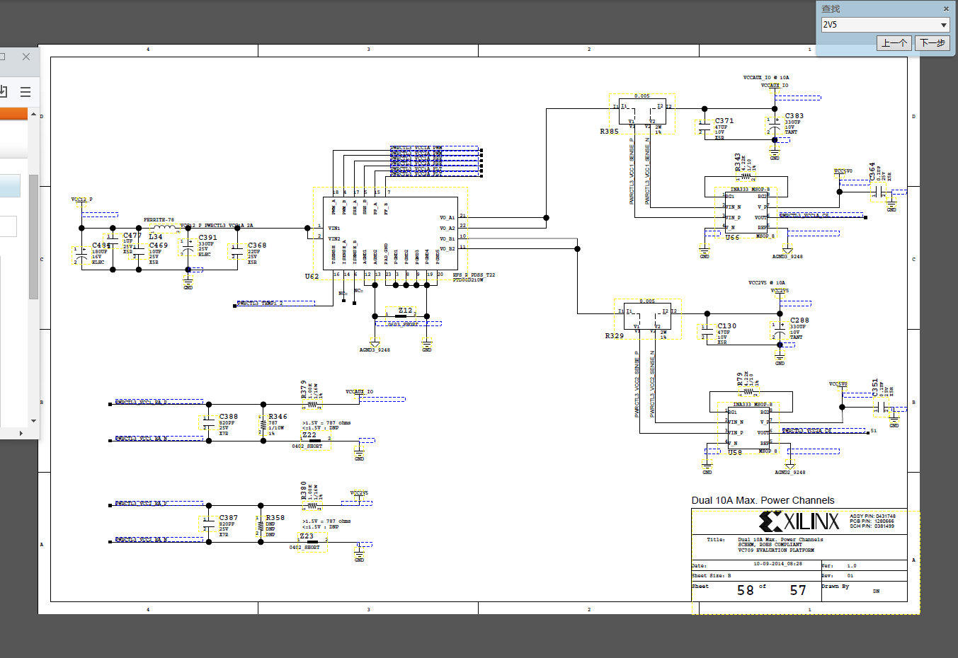Click the AGND2_9248 ground label
The height and width of the screenshot is (658, 958).
pyautogui.click(x=790, y=473)
